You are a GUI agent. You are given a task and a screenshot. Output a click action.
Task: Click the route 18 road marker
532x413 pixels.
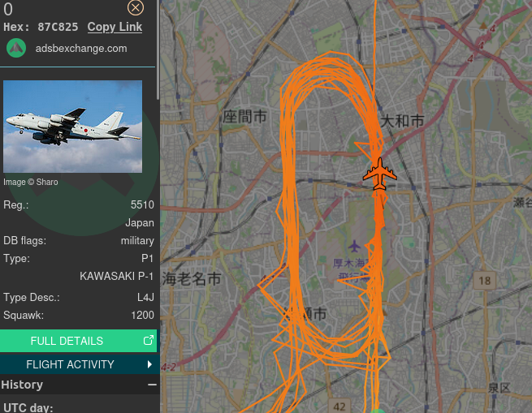tap(485, 281)
